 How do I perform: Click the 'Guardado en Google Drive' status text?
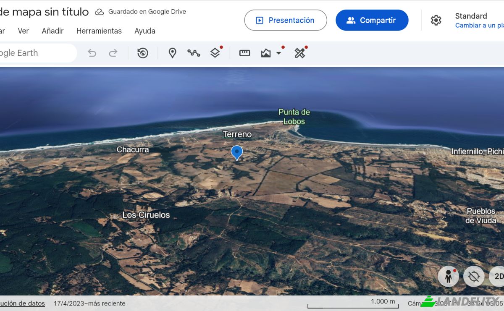147,12
